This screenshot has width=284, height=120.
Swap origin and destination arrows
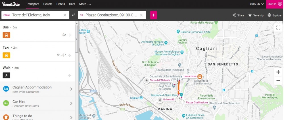coord(74,15)
